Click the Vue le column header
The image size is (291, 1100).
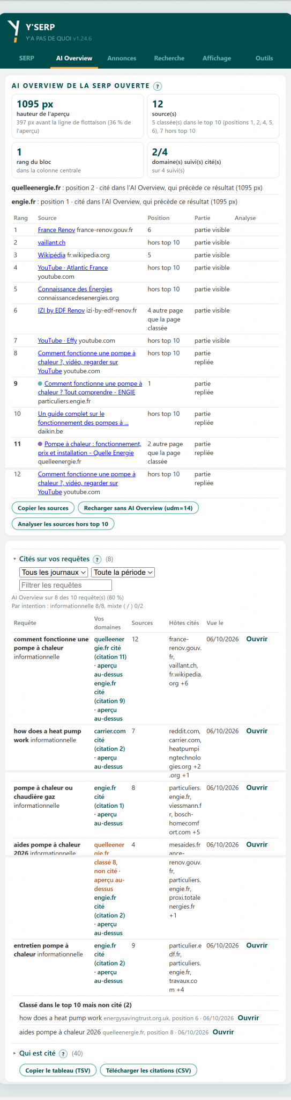point(215,623)
